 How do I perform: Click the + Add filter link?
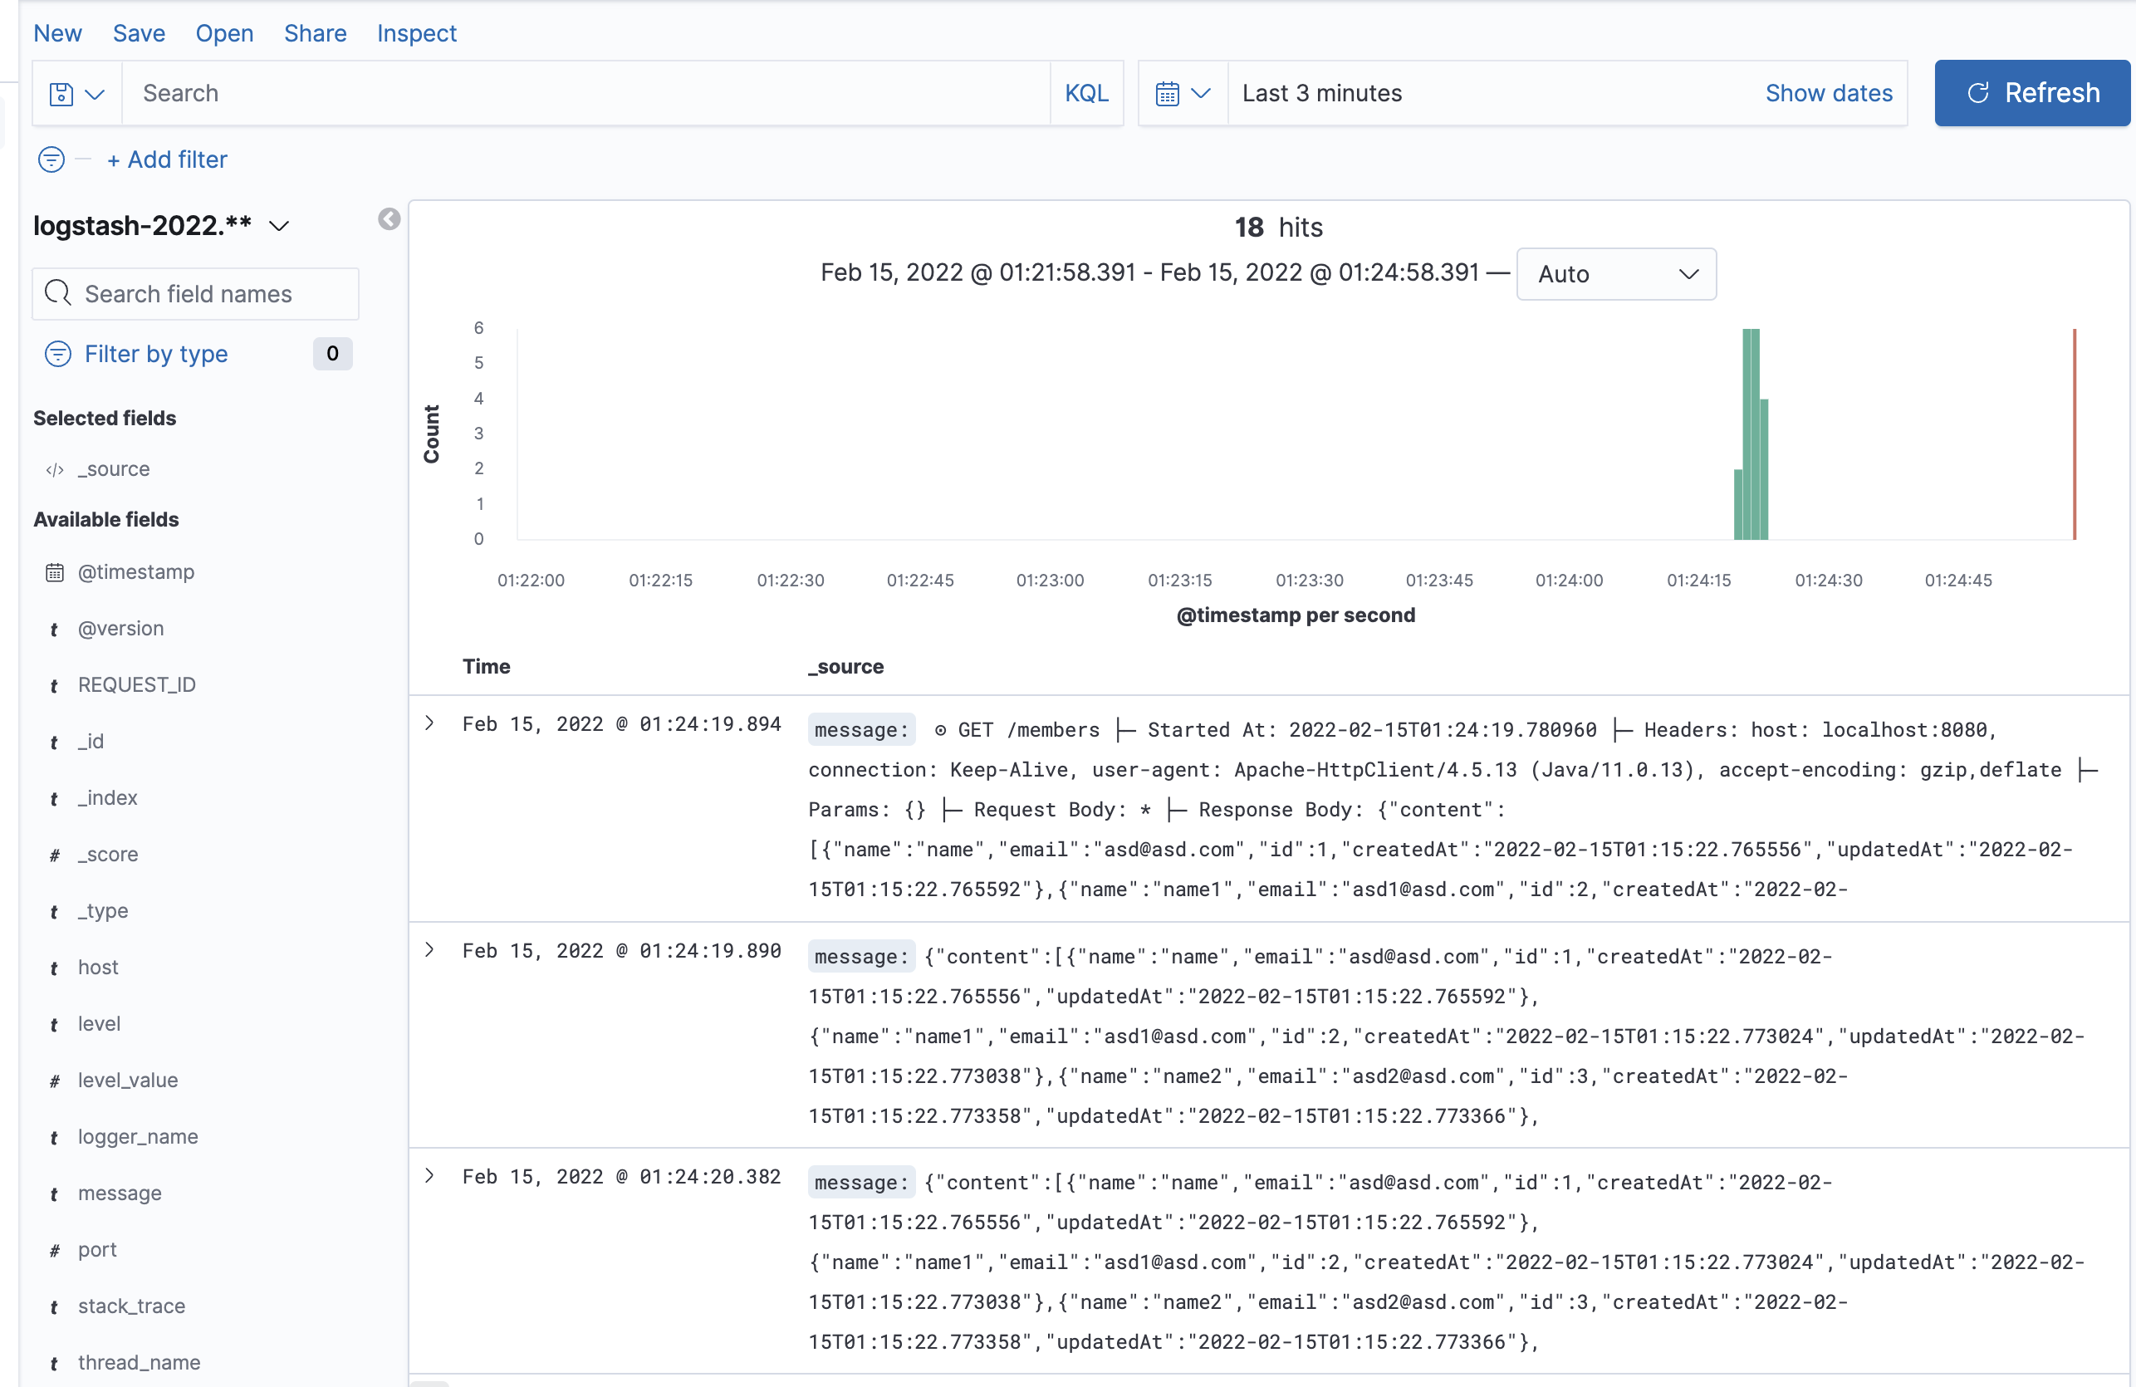pyautogui.click(x=167, y=159)
